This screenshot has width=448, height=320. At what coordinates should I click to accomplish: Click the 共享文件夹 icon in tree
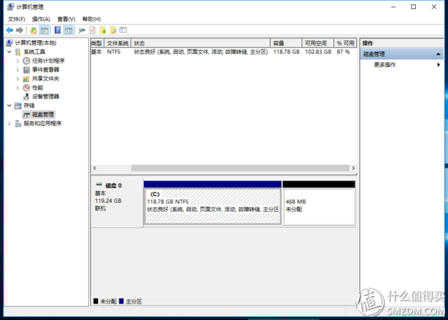[x=26, y=79]
